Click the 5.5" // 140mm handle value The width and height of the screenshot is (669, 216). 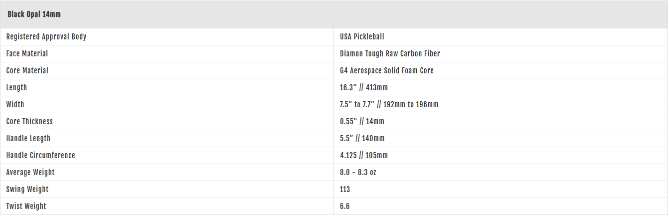(362, 138)
